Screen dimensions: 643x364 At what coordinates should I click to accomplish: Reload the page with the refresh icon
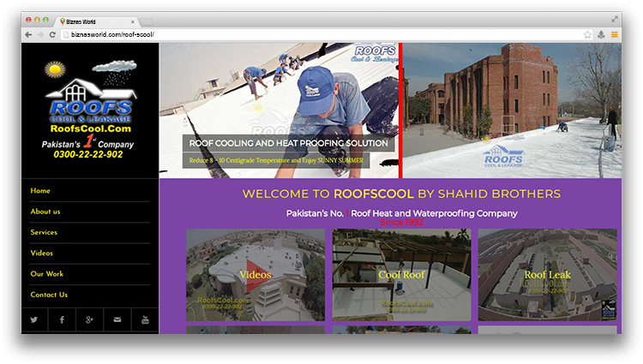52,35
